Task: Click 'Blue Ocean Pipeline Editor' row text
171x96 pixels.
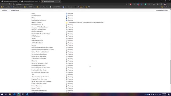Action: point(39,90)
